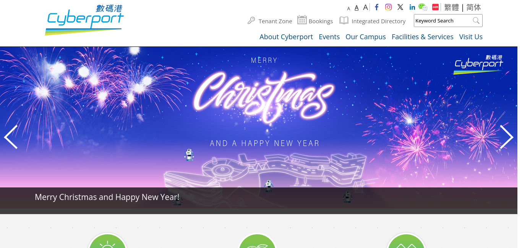Viewport: 522px width, 248px height.
Task: Select the smallest font size A
Action: [x=349, y=9]
